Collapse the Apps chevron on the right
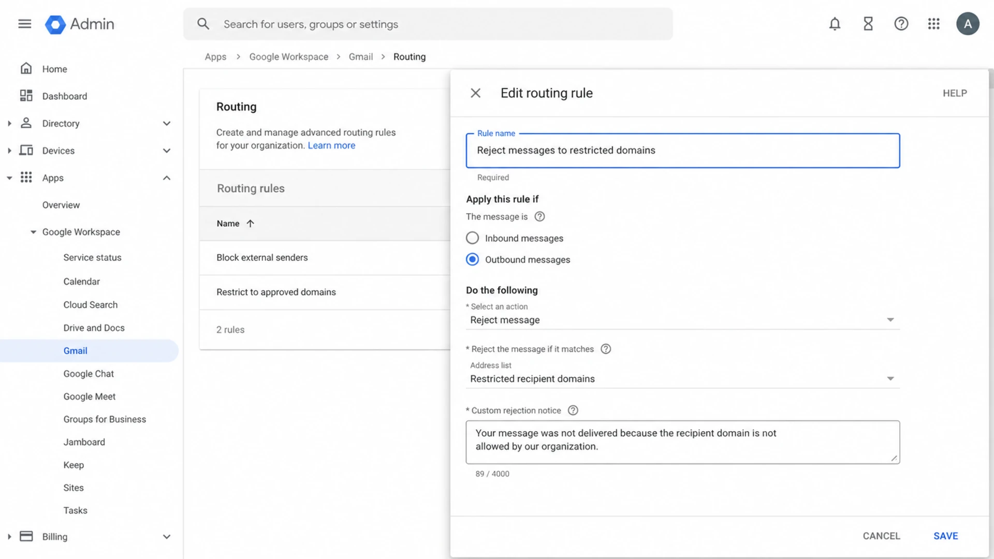This screenshot has height=559, width=994. click(167, 178)
